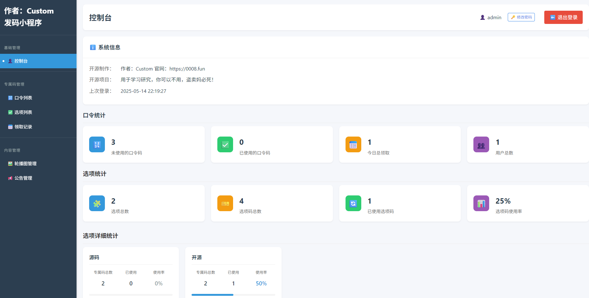Screen dimensions: 589x298
Task: Select 轮播图管理 in content management
Action: [x=25, y=164]
